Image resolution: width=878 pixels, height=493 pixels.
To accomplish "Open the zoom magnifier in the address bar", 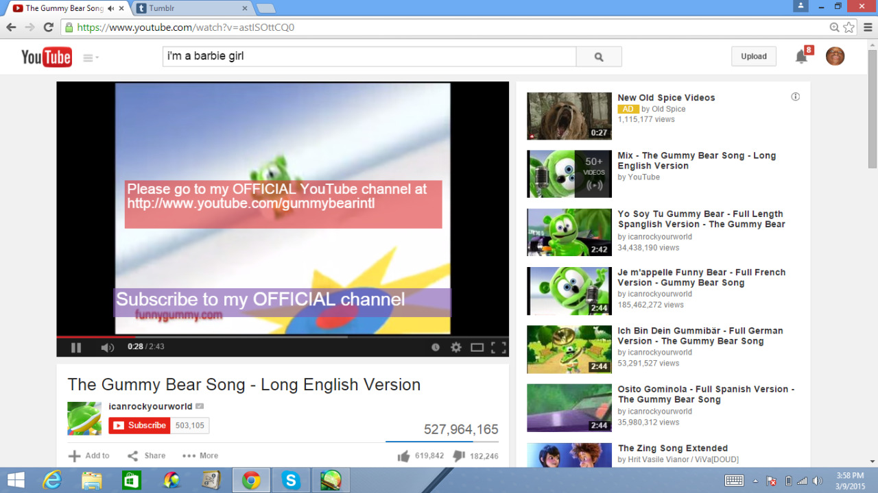I will point(834,27).
